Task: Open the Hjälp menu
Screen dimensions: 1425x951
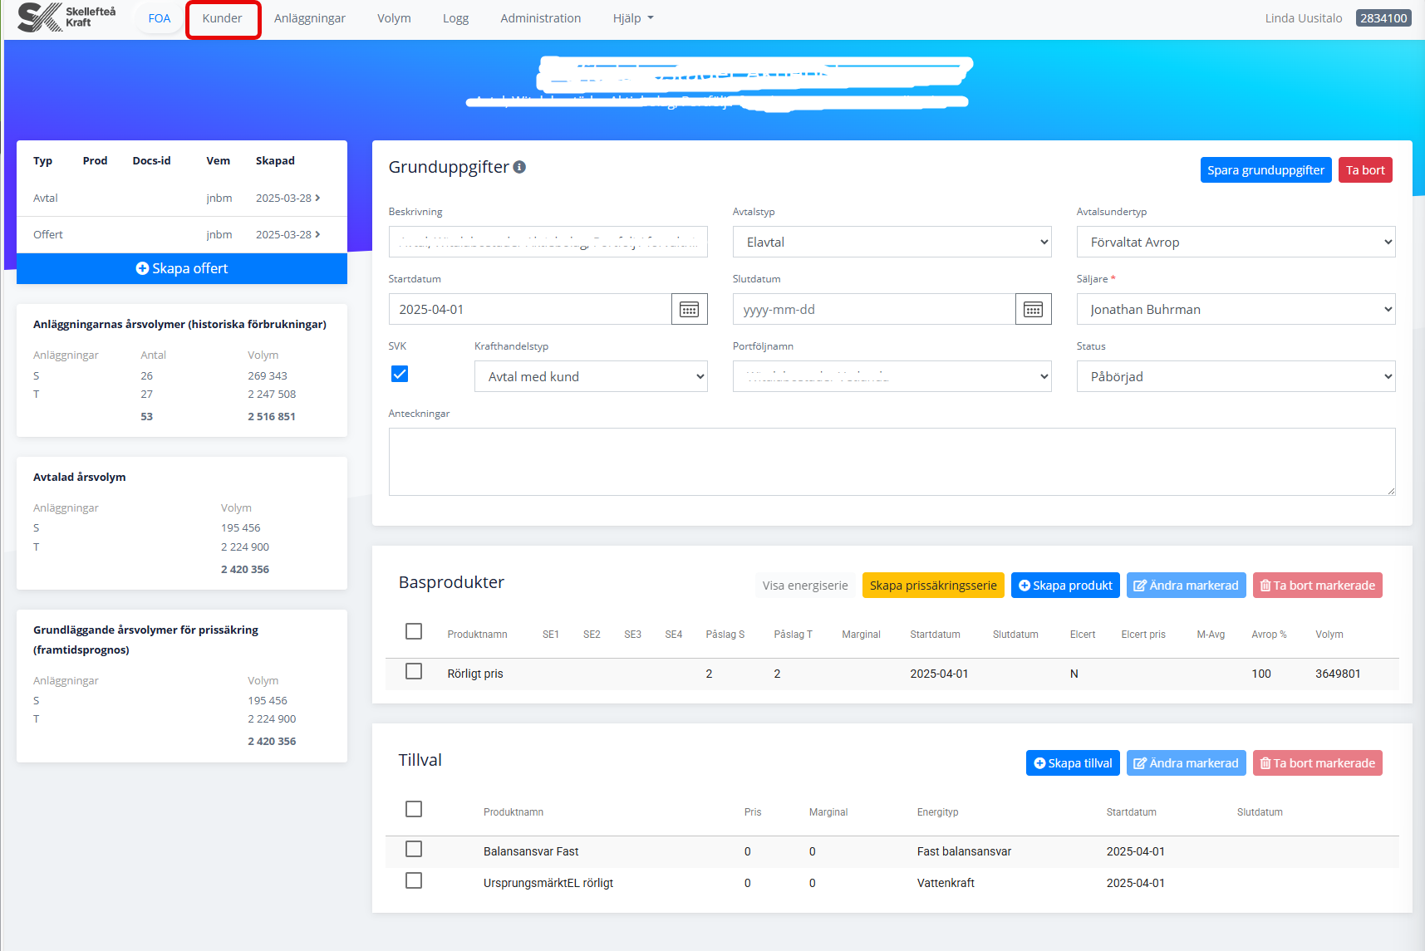Action: 632,18
